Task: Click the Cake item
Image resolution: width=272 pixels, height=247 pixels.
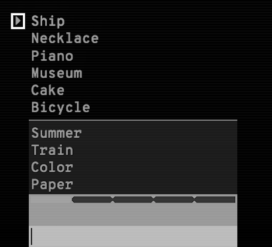Action: (x=48, y=90)
